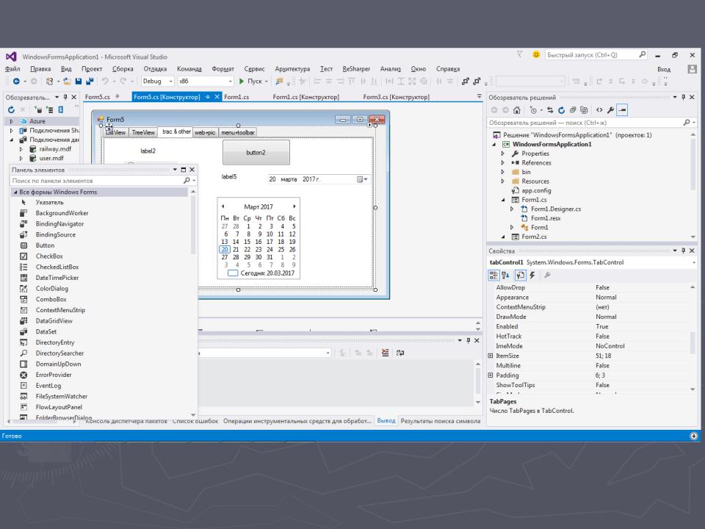705x529 pixels.
Task: Expand the ItemSize property
Action: pyautogui.click(x=491, y=356)
